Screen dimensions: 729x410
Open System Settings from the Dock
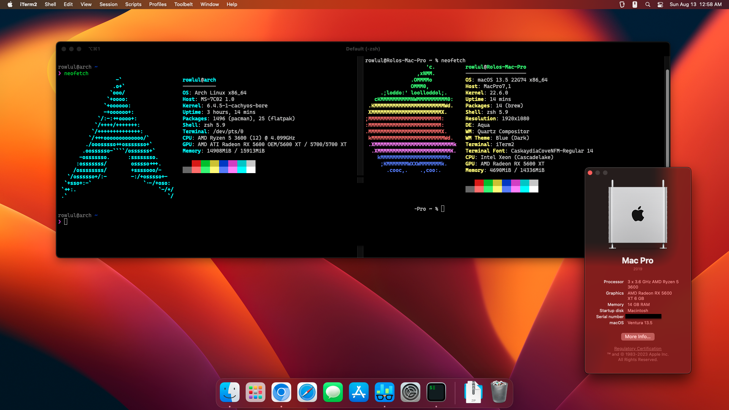pos(410,392)
